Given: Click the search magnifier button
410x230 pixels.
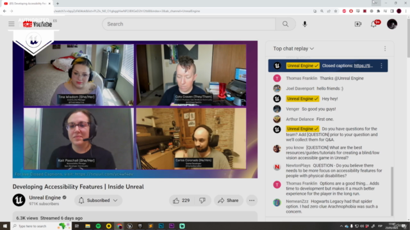Looking at the screenshot, I should [285, 24].
